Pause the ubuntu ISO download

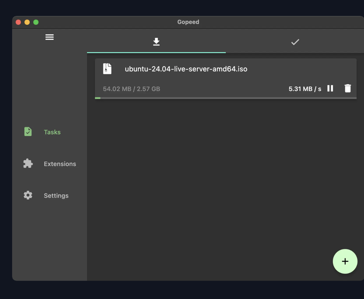(x=330, y=88)
